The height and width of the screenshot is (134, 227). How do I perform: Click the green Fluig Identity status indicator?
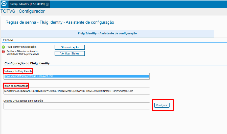(x=3, y=47)
